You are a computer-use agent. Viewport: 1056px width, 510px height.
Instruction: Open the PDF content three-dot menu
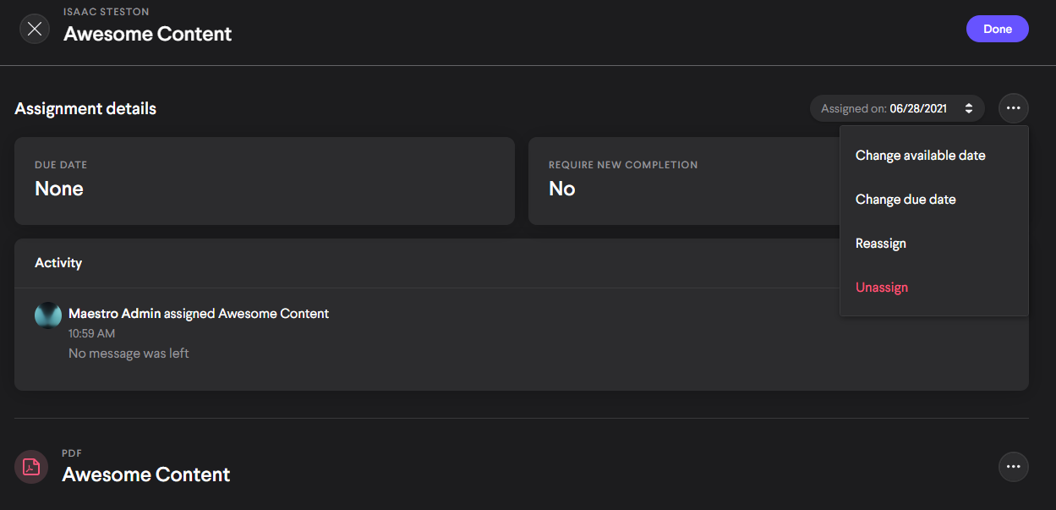tap(1013, 467)
